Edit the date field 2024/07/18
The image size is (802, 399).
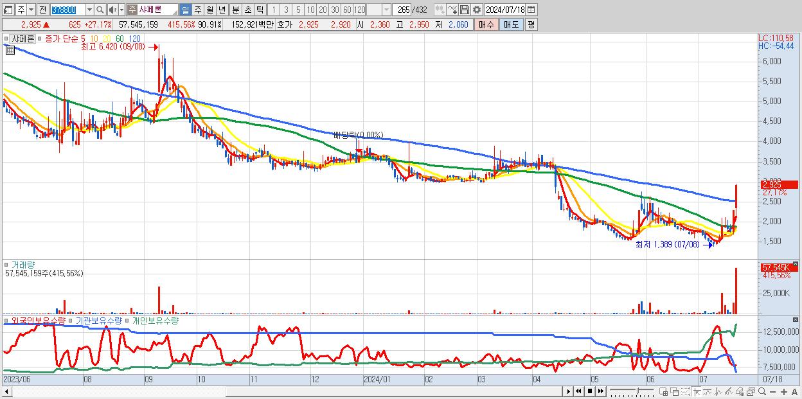point(505,10)
